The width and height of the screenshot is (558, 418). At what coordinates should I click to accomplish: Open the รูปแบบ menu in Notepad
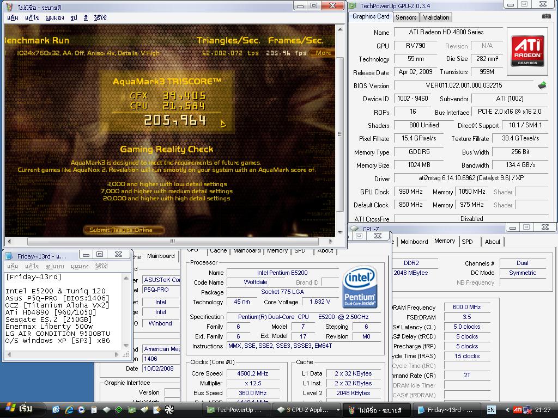pyautogui.click(x=55, y=266)
